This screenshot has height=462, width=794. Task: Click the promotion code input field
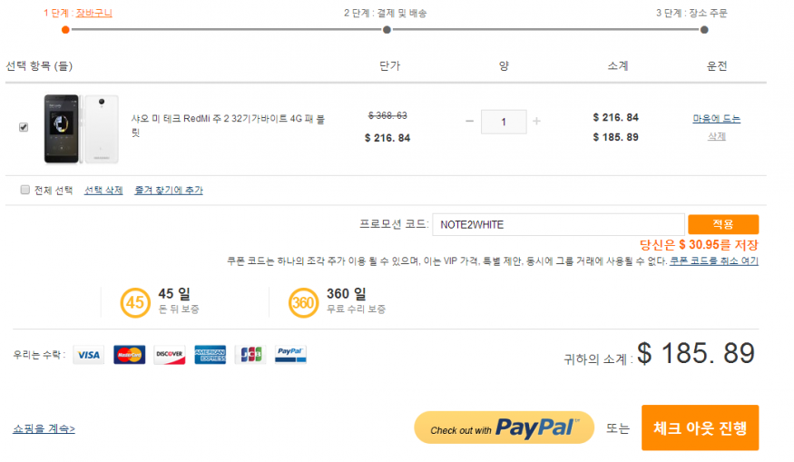pos(557,224)
